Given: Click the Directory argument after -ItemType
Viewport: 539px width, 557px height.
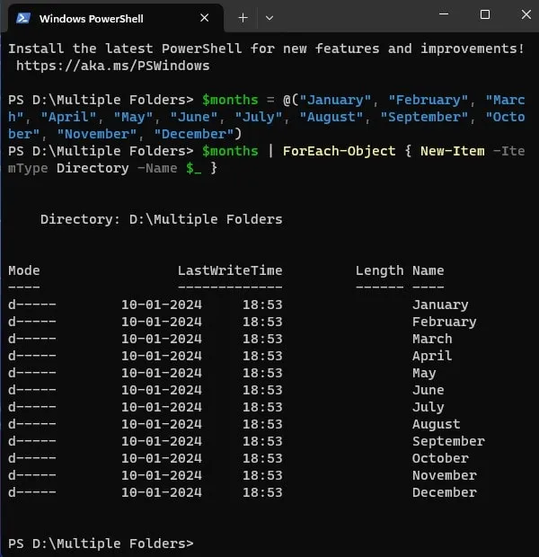Looking at the screenshot, I should click(x=93, y=168).
